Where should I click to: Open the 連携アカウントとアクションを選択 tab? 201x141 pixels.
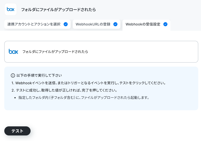(x=34, y=24)
